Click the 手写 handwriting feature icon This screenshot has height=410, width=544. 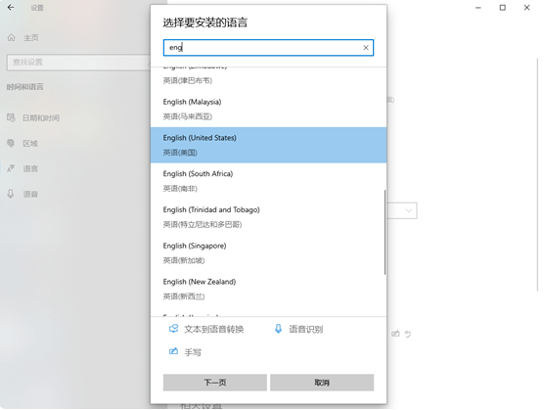(x=173, y=351)
